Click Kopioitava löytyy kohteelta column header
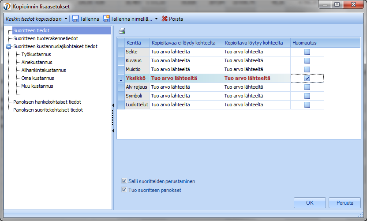367x221 pixels. coord(257,43)
